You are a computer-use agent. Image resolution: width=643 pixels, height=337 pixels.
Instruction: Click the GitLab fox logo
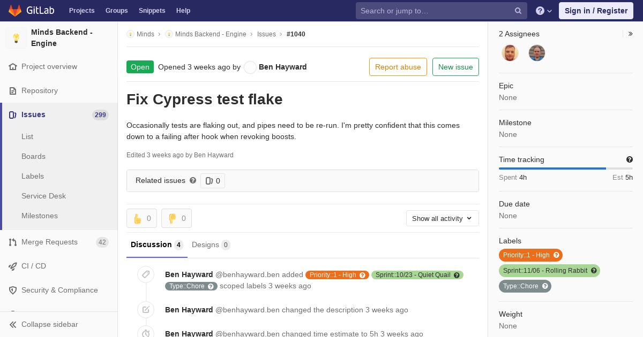pyautogui.click(x=14, y=10)
